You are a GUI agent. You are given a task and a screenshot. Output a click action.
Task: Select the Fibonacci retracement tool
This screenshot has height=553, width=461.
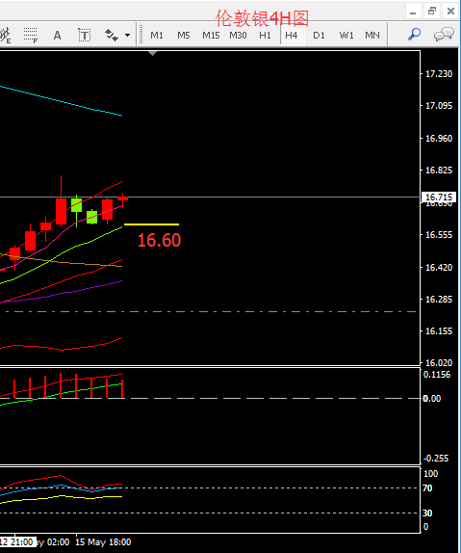31,36
